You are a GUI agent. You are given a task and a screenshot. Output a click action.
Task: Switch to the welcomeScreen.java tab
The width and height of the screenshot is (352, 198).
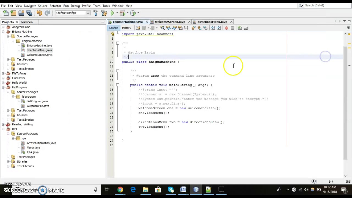coord(170,22)
